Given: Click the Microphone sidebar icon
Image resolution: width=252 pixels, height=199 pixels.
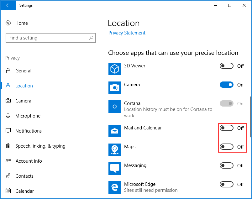Looking at the screenshot, I should (x=8, y=116).
